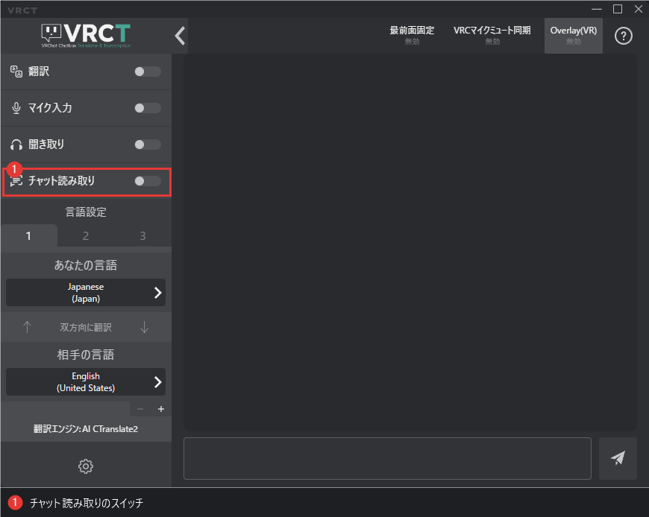The image size is (649, 517).
Task: Click the down arrow translation direction
Action: tap(145, 327)
